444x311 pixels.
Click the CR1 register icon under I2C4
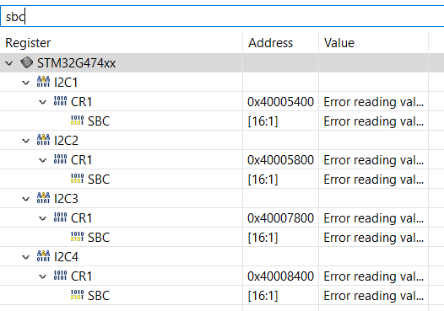pos(60,276)
